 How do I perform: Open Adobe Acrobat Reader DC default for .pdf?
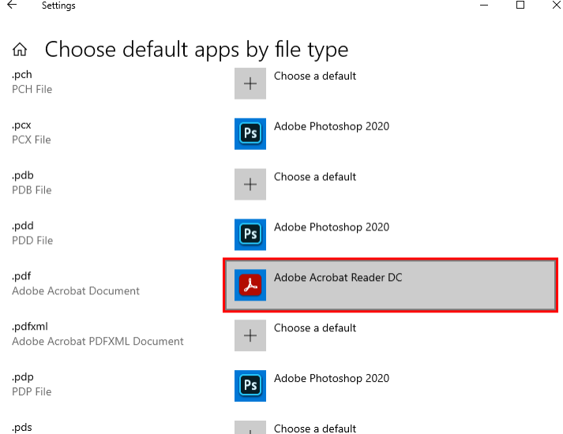(390, 285)
